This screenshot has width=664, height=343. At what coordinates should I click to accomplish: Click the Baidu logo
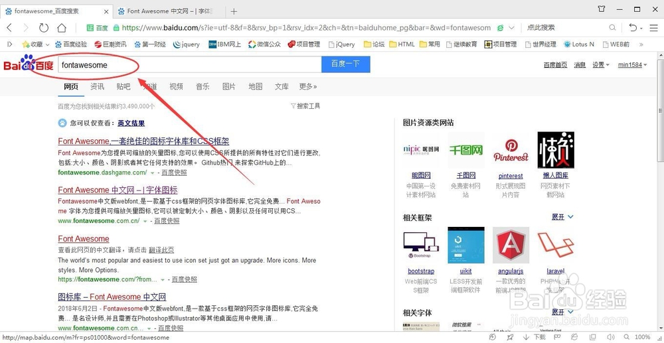click(29, 64)
